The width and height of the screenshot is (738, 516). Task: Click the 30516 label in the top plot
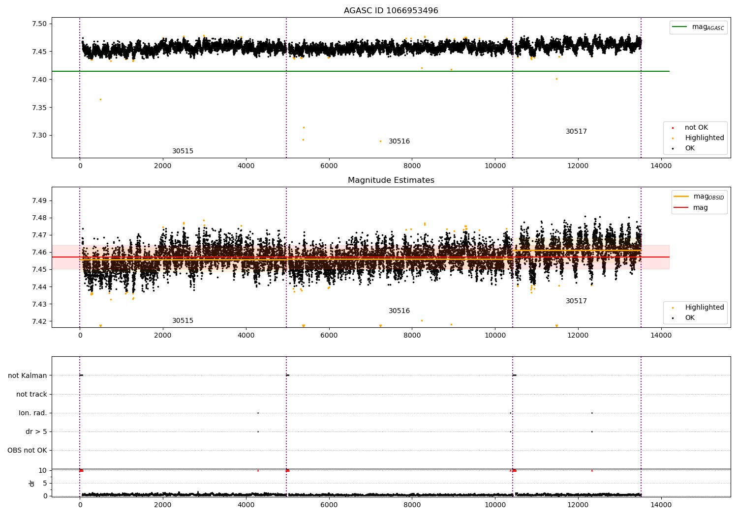[x=399, y=142]
